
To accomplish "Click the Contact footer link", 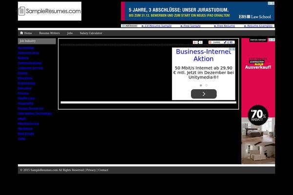I will pyautogui.click(x=103, y=170).
